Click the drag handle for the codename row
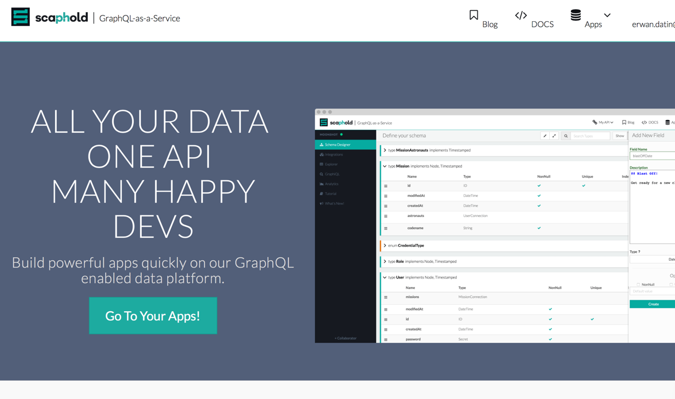 pos(385,228)
